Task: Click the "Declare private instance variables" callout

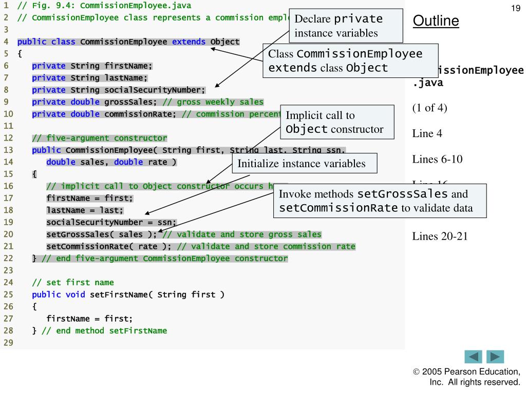Action: tap(346, 26)
